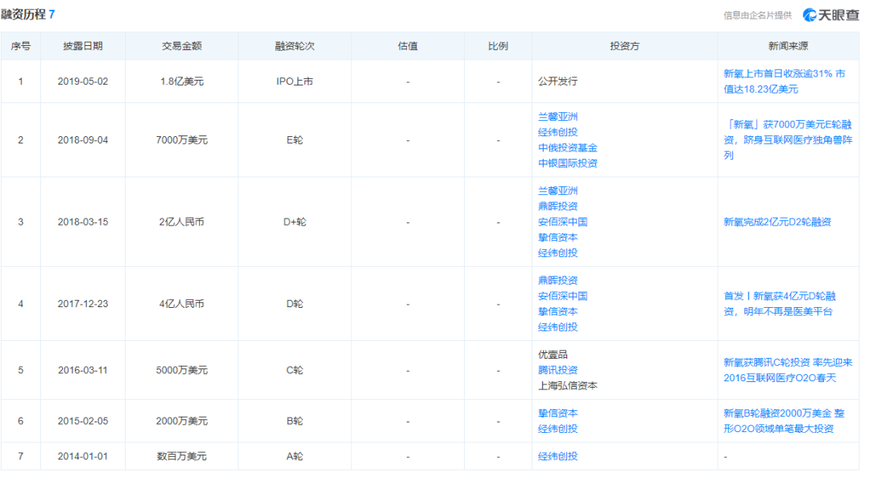Select the date 2014-01-01
The height and width of the screenshot is (478, 870).
[x=83, y=455]
